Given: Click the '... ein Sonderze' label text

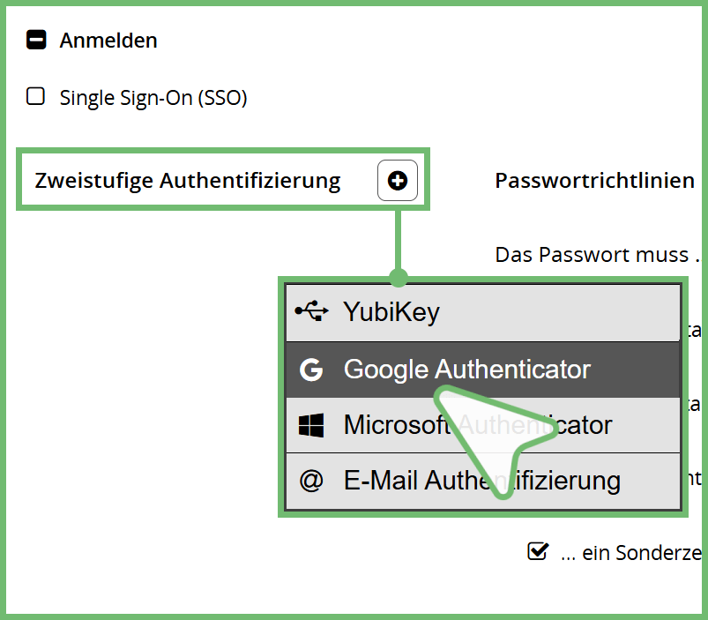Looking at the screenshot, I should [631, 554].
